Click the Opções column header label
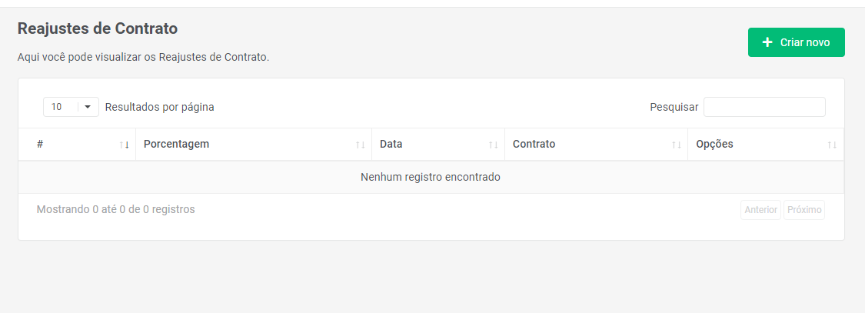This screenshot has width=865, height=313. tap(714, 144)
